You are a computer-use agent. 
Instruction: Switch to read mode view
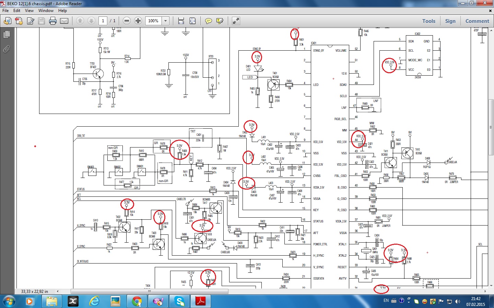pos(236,21)
